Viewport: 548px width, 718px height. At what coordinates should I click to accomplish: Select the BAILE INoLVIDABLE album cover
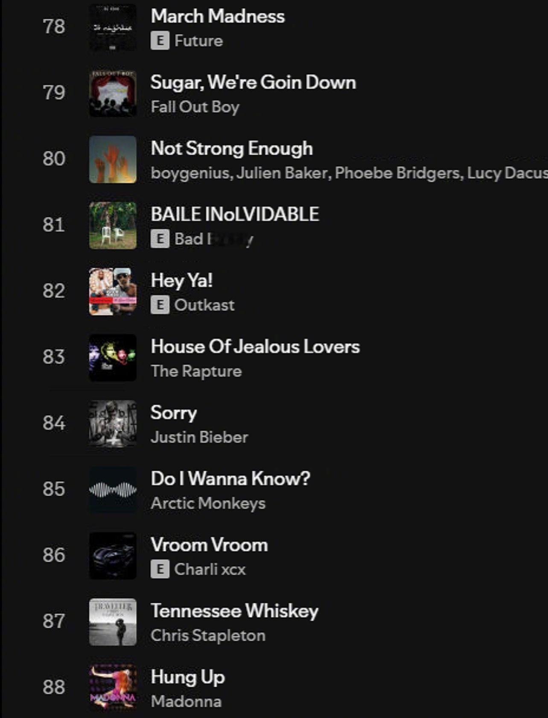coord(113,226)
